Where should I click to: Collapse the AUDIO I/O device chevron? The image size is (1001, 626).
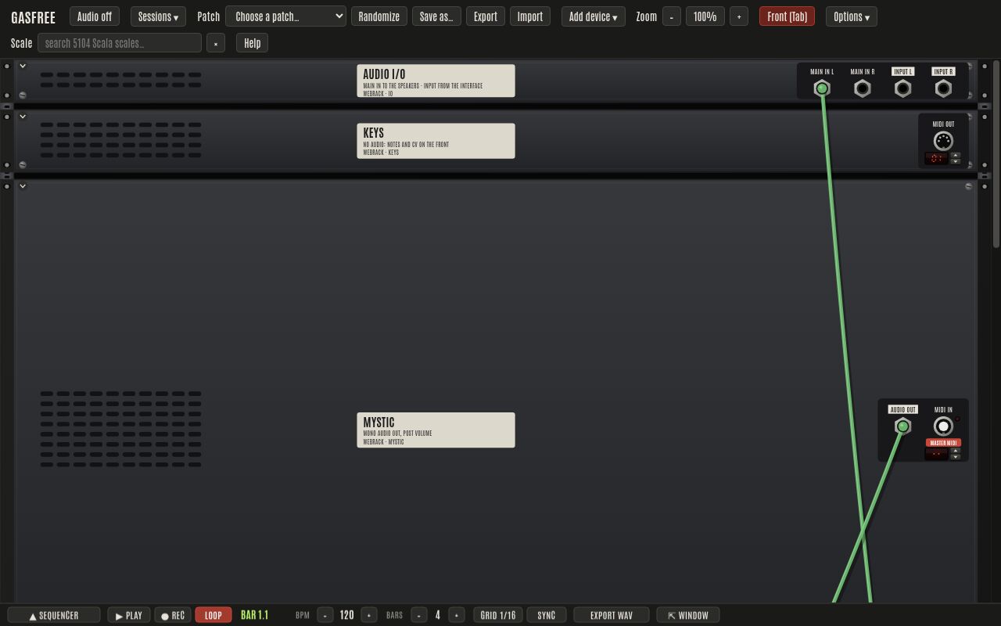click(23, 66)
